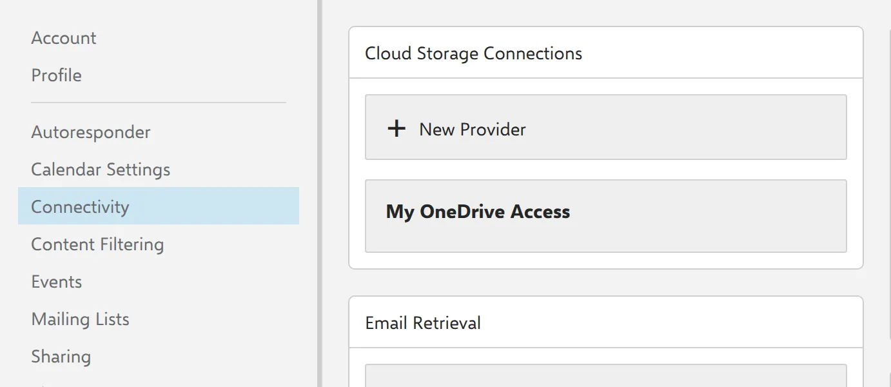Click the plus icon for New Provider
Viewport: 891px width, 387px height.
pyautogui.click(x=396, y=129)
